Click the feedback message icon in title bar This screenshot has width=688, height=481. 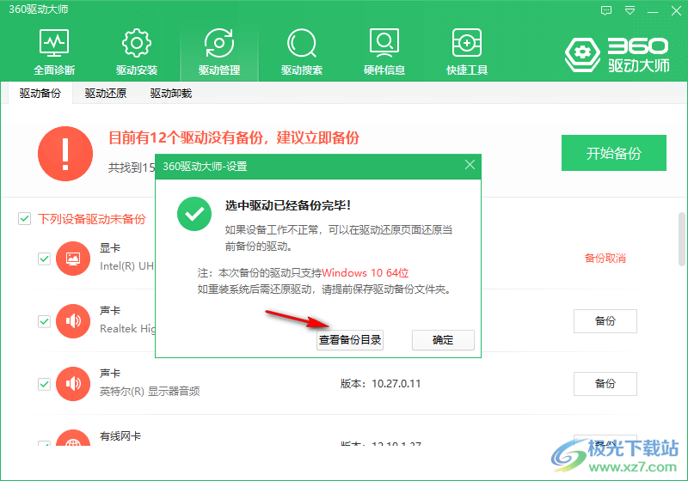point(606,10)
